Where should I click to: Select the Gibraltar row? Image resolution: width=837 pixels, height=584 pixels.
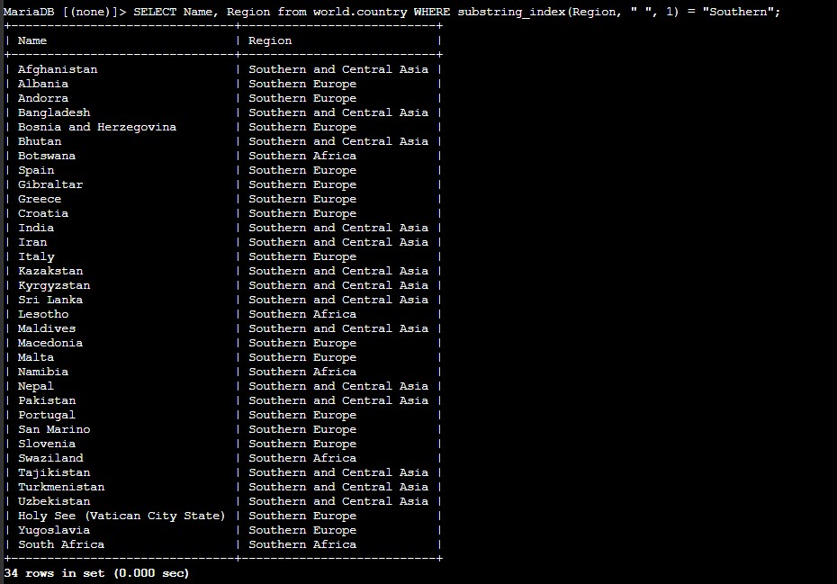tap(50, 184)
